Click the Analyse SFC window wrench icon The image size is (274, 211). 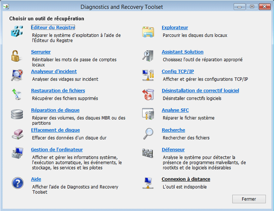(148, 114)
